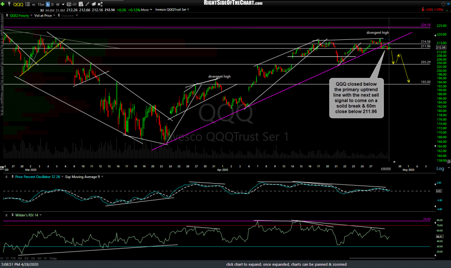The image size is (451, 268).
Task: Select the 1Y time span
Action: [8, 258]
